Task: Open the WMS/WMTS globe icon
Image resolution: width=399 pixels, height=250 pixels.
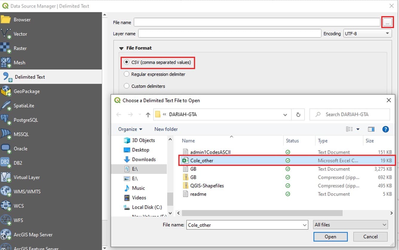Action: (x=6, y=192)
